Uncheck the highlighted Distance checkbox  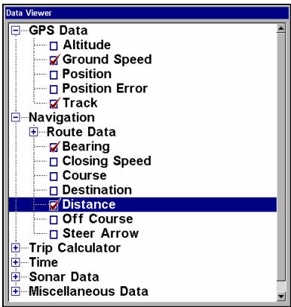pos(54,206)
